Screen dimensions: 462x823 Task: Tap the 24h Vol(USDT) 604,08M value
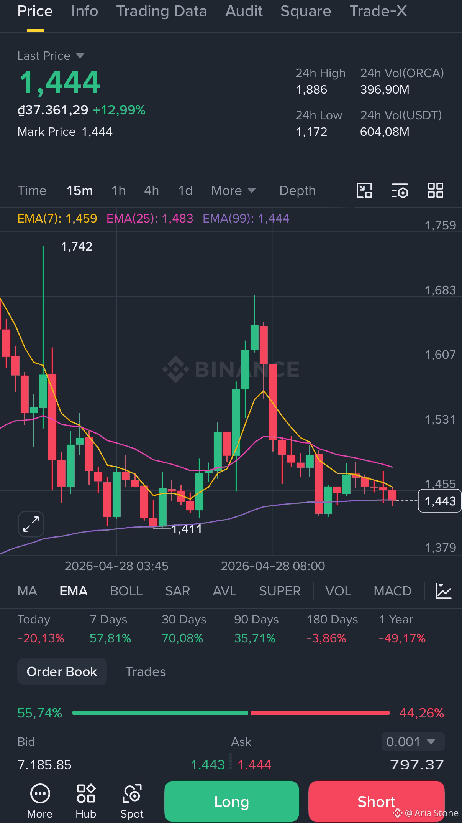point(385,132)
